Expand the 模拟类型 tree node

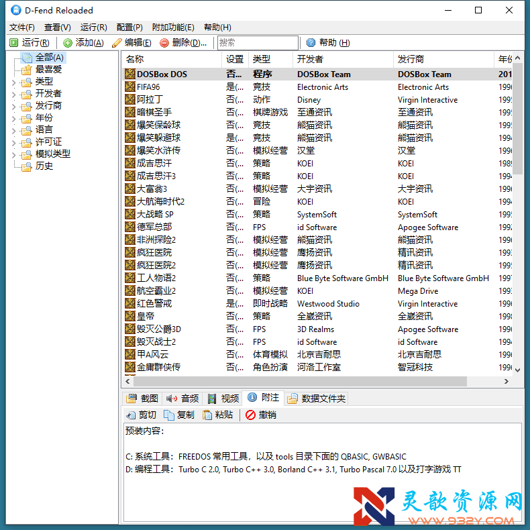point(14,155)
